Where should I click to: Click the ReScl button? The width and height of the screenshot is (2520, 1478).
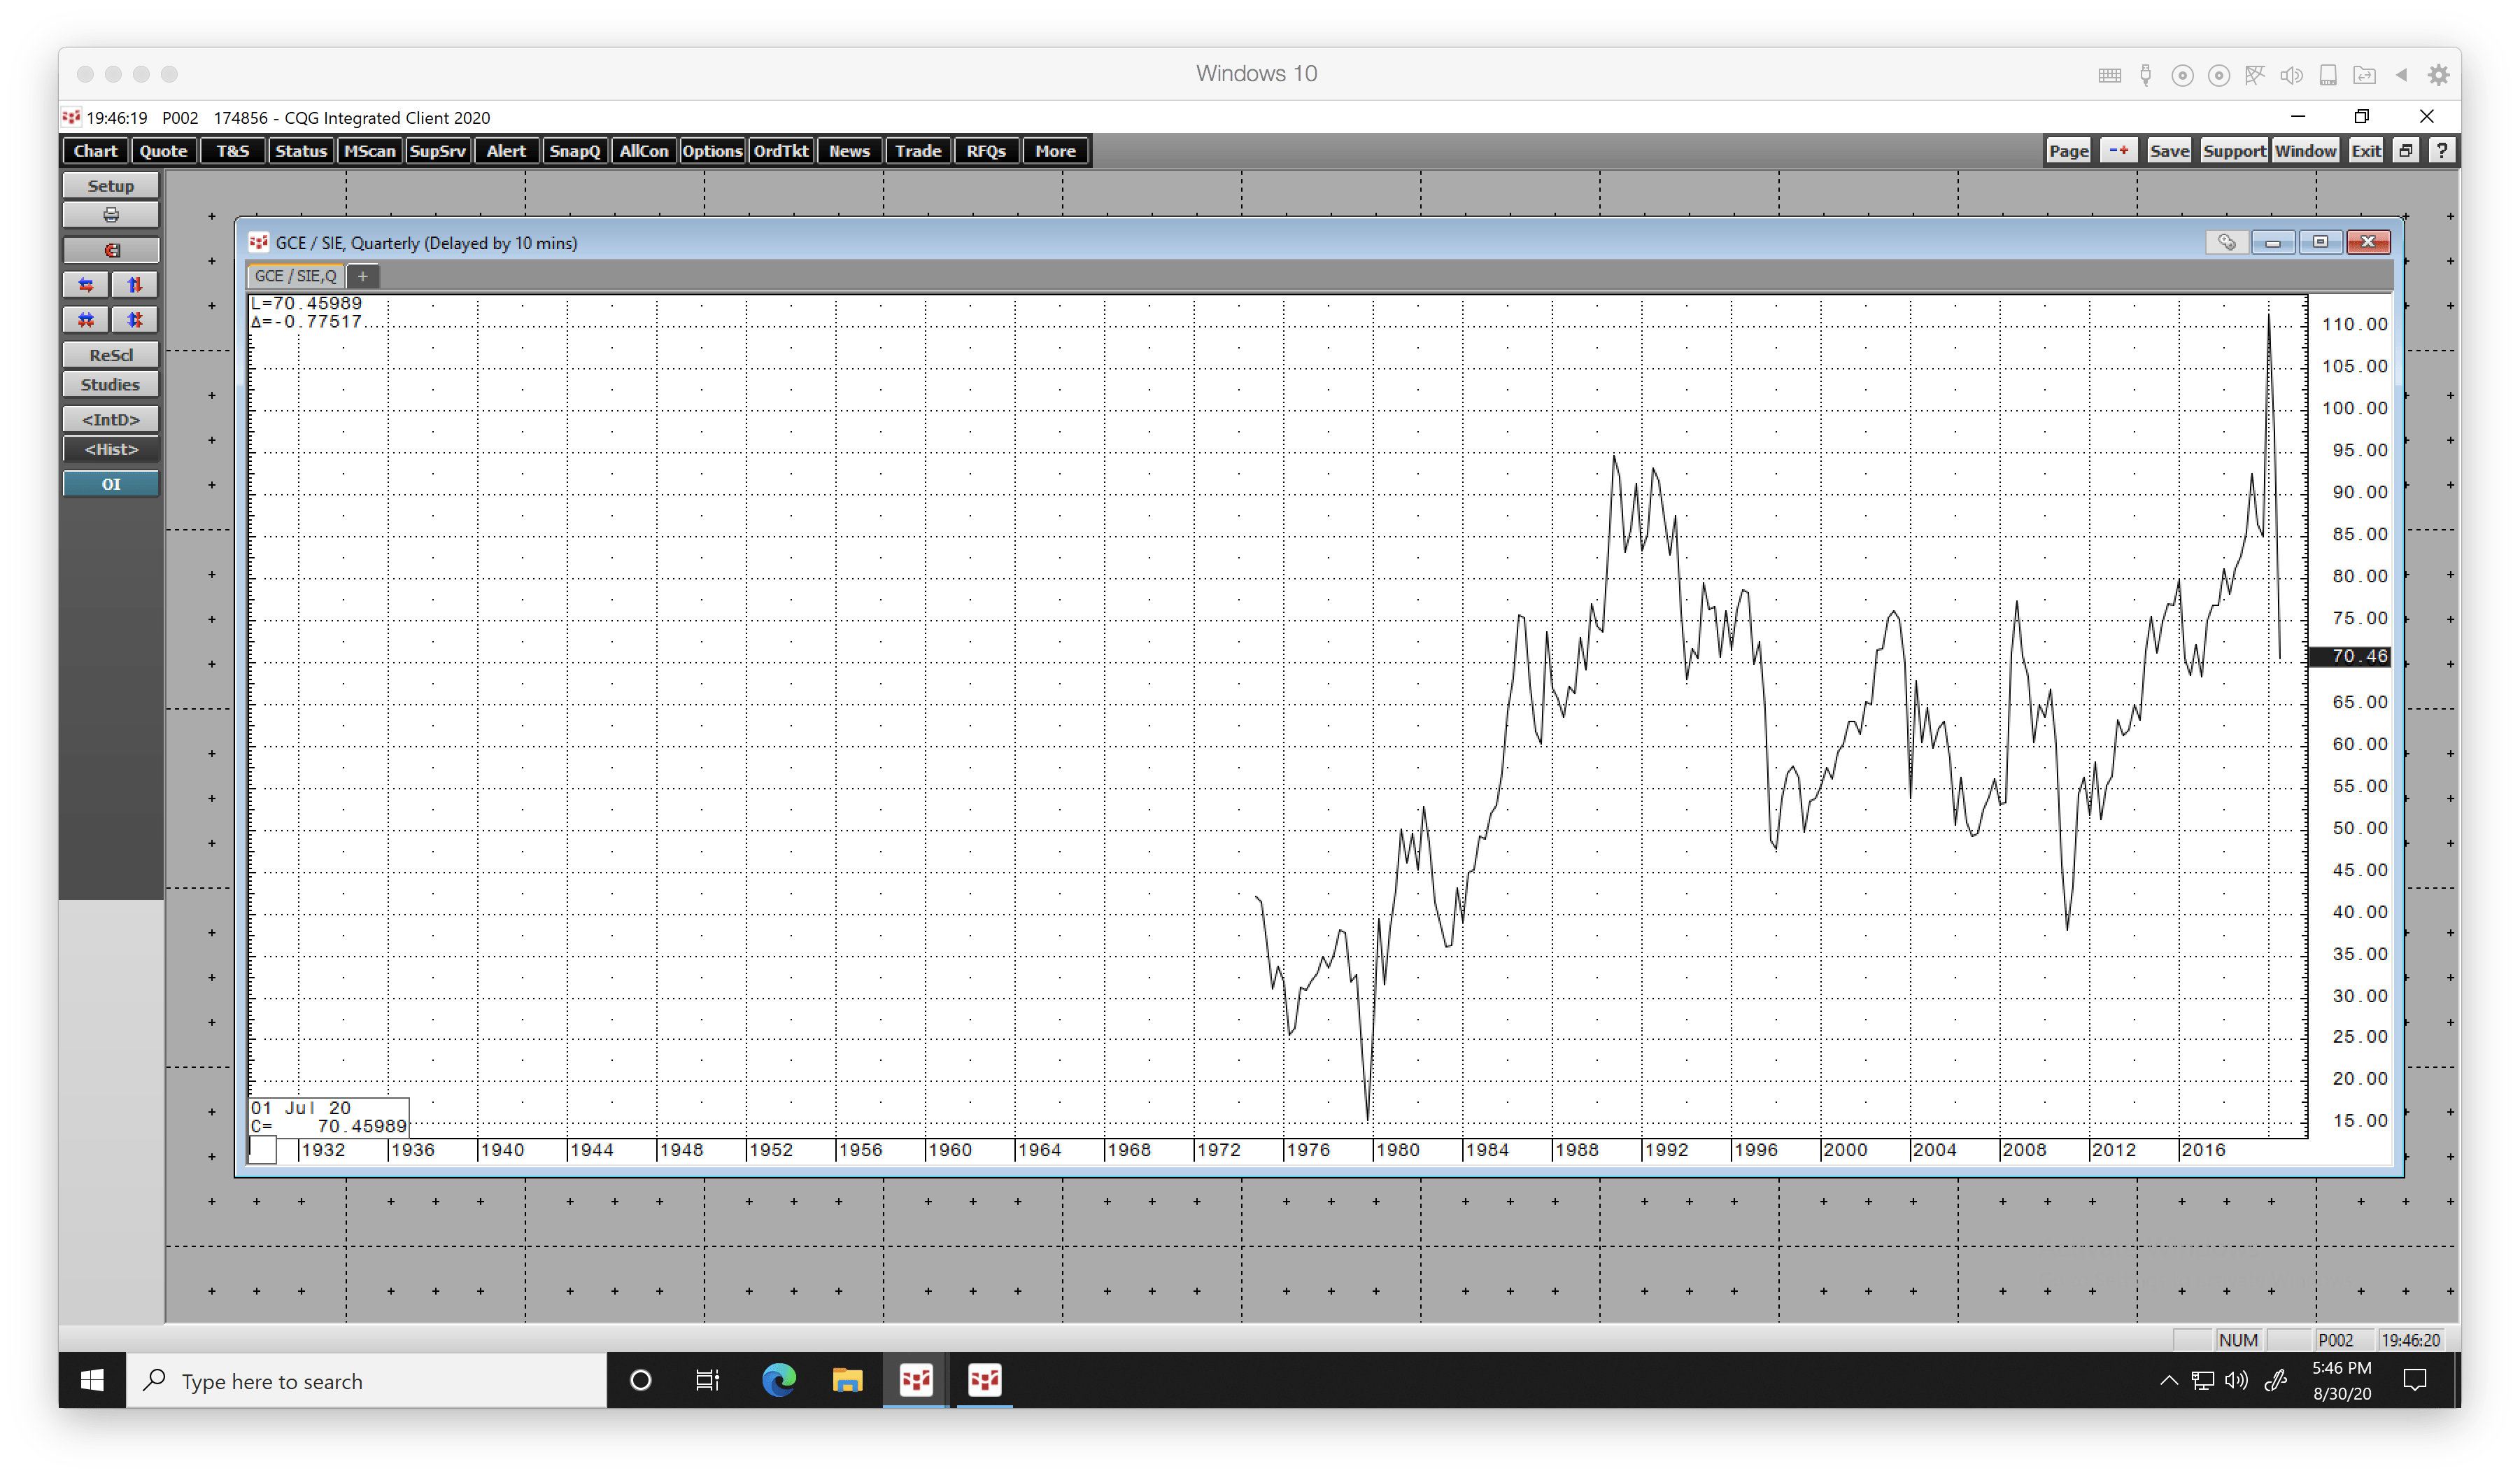(110, 355)
